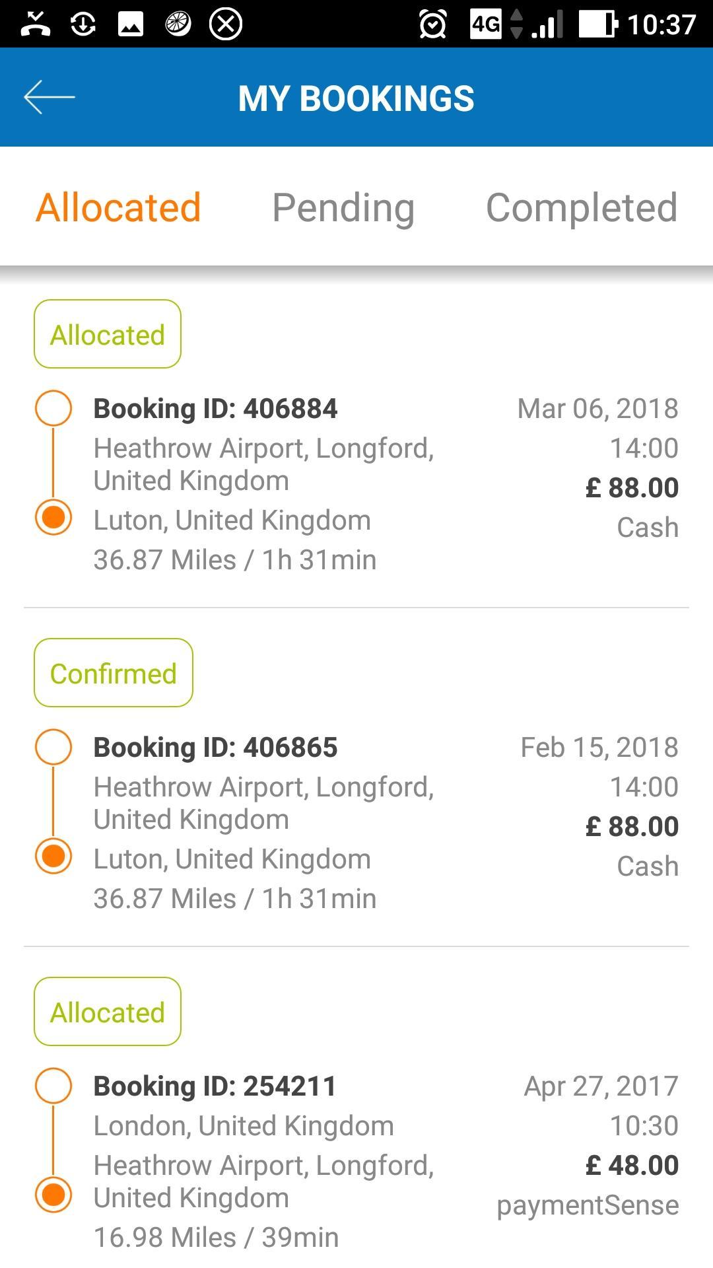Viewport: 713px width, 1268px height.
Task: Select the Allocated tab
Action: click(118, 207)
